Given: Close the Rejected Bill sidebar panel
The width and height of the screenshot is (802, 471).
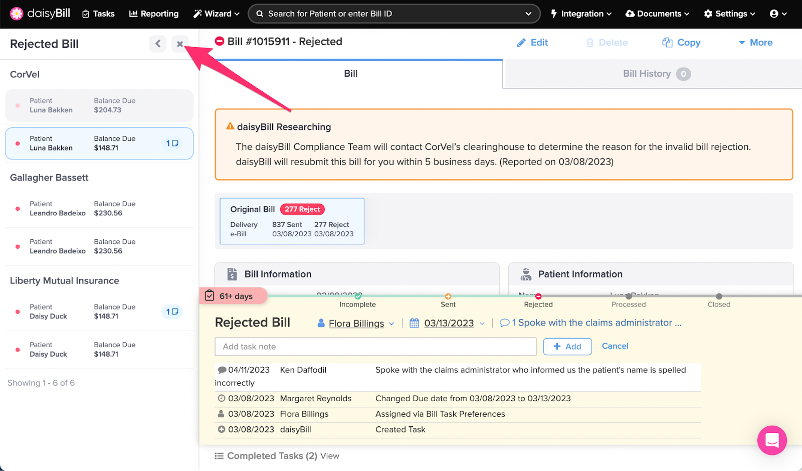Looking at the screenshot, I should click(180, 44).
